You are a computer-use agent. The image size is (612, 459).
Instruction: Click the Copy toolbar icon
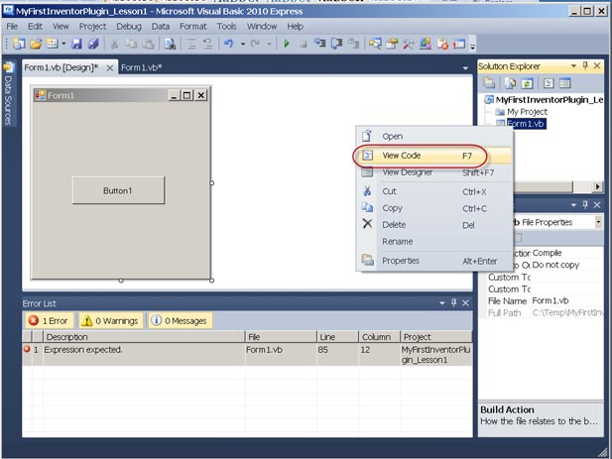coord(131,44)
